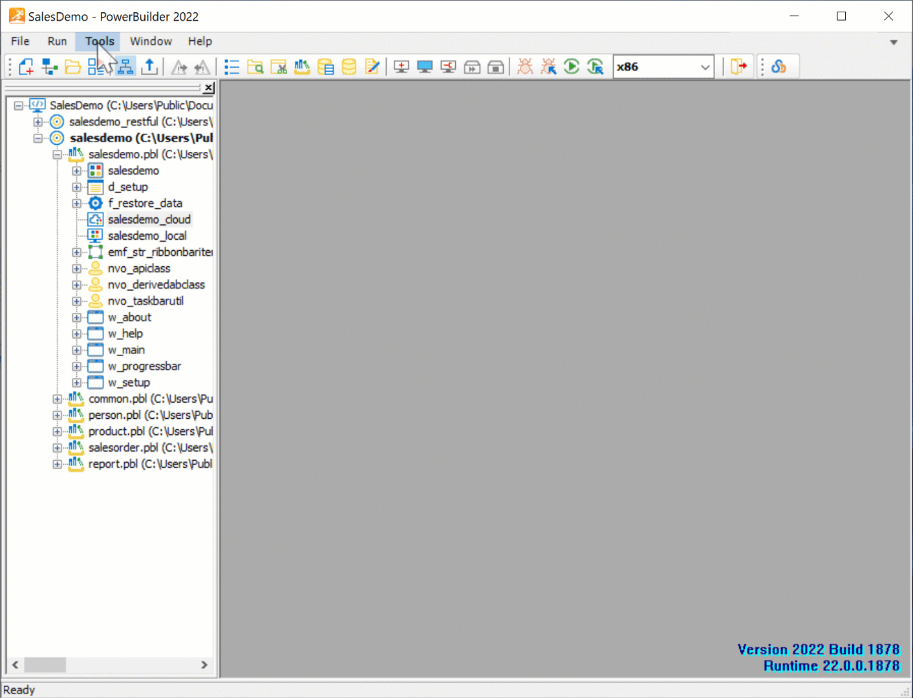The image size is (913, 698).
Task: Click the Full Build Workspace monitor icon
Action: coord(425,67)
